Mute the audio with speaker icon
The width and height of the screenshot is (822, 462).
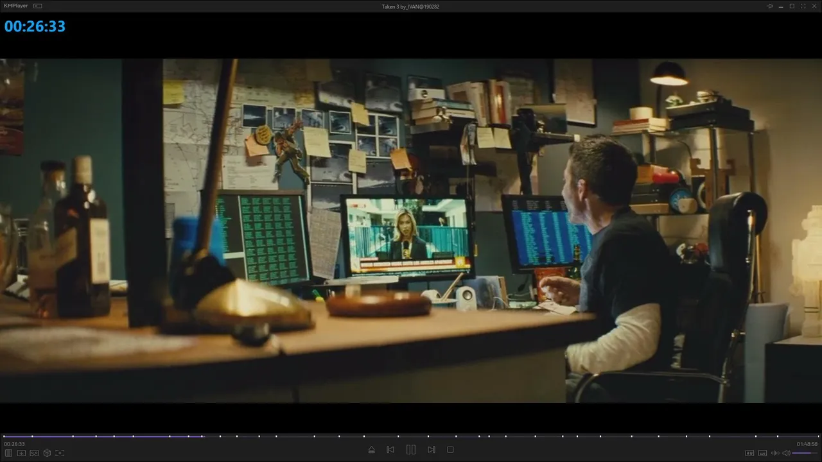click(x=786, y=453)
